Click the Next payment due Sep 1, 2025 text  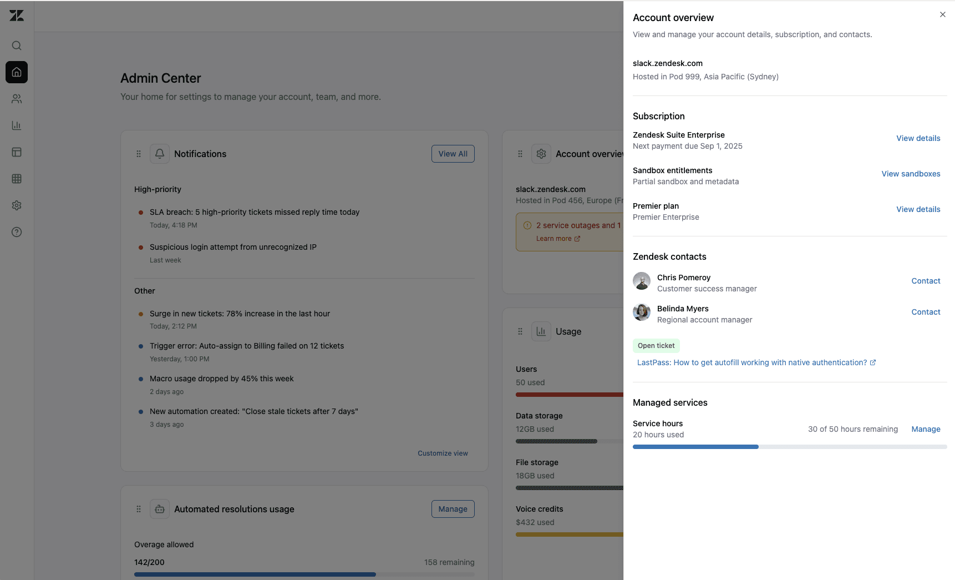point(688,146)
